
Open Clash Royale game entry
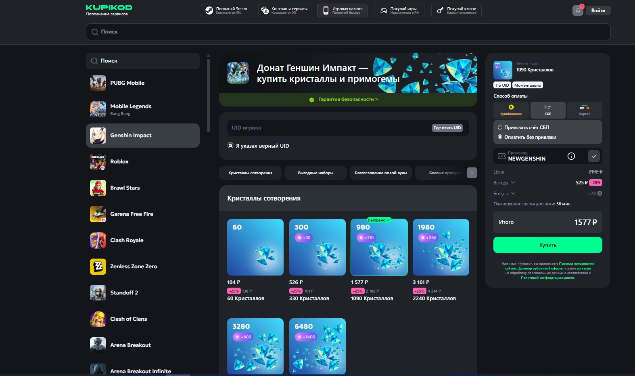143,240
